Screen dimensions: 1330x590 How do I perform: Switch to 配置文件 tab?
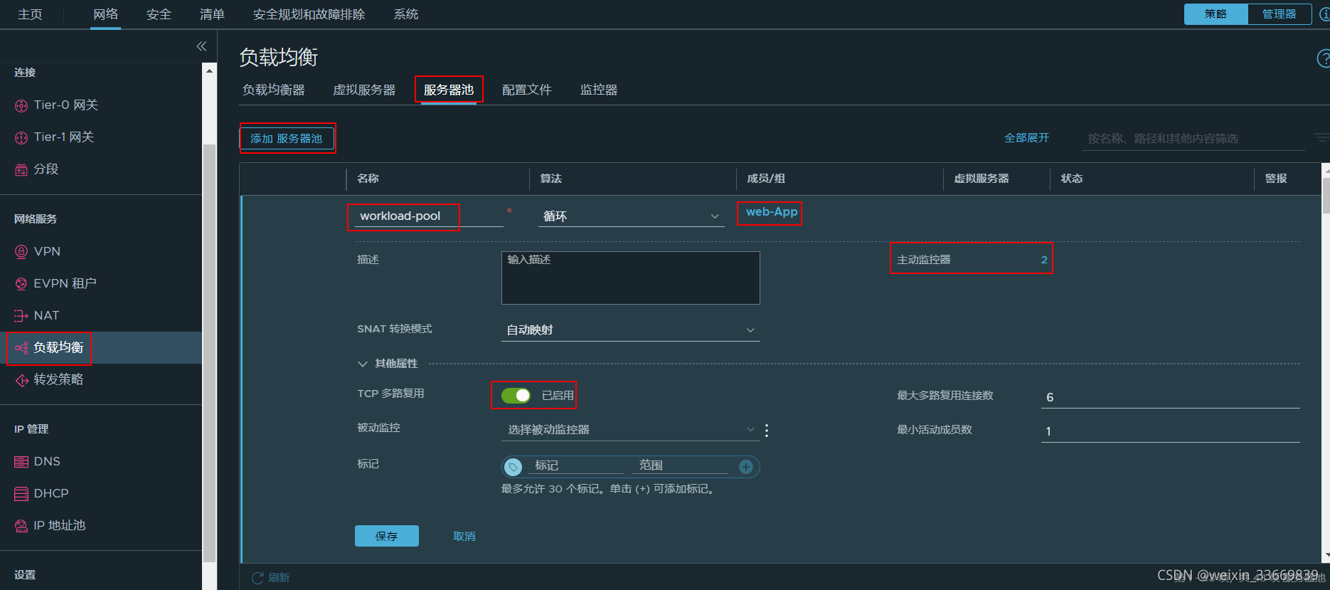(x=527, y=90)
